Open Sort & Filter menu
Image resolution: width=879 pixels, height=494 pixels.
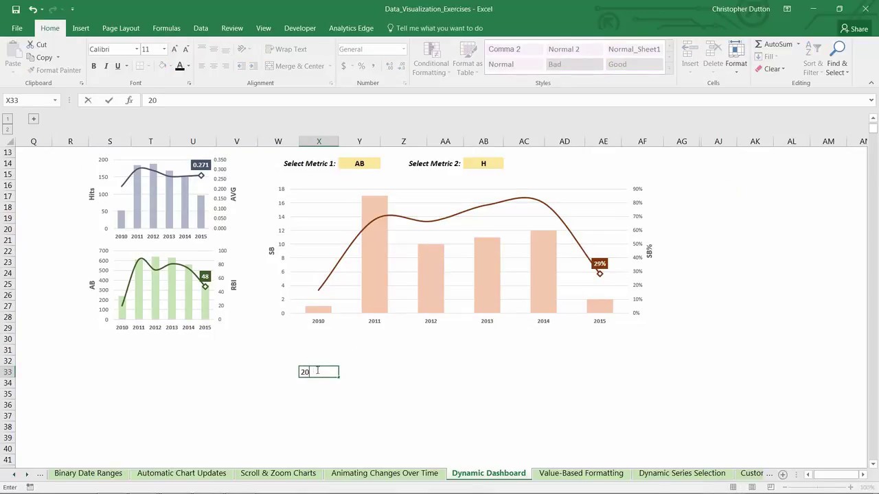[x=812, y=59]
